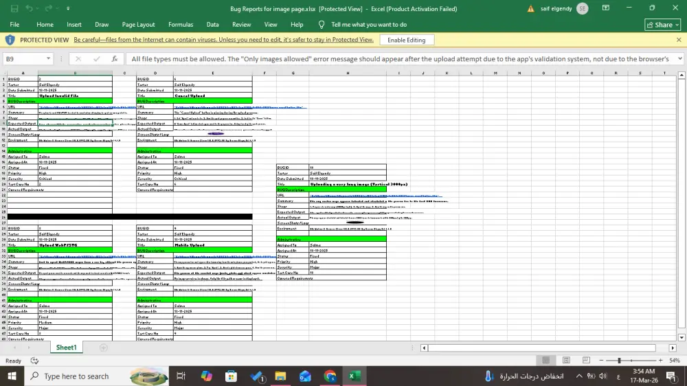Image resolution: width=687 pixels, height=386 pixels.
Task: Click vertical scrollbar down arrow
Action: coord(682,337)
